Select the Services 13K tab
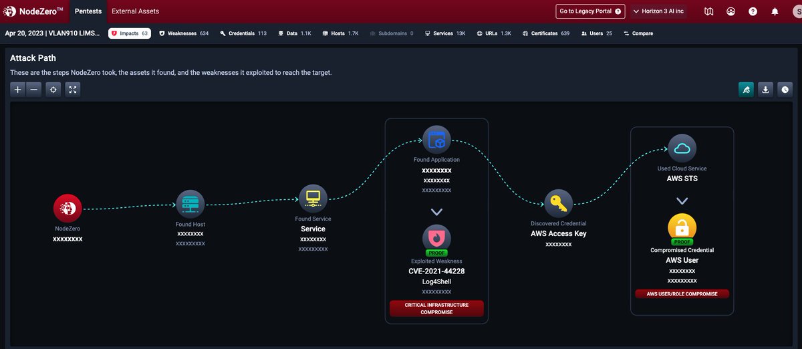 445,33
